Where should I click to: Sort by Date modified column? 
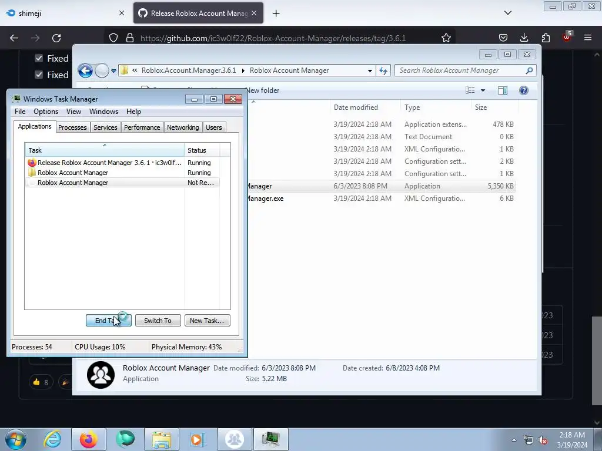364,107
